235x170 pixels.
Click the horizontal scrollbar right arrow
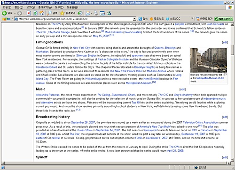click(x=229, y=163)
